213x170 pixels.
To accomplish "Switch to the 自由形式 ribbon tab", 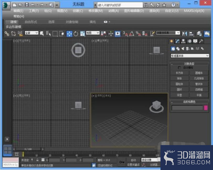I will 30,22.
